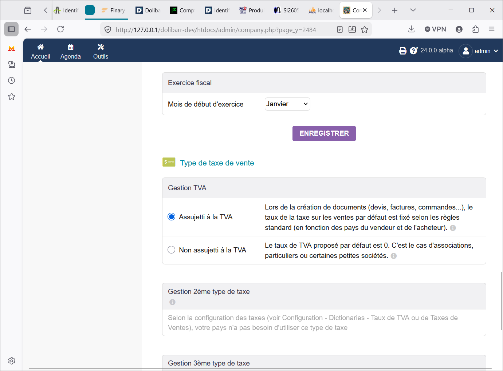Click the info icon under Gestion 2ème type de taxe
This screenshot has width=503, height=371.
(172, 302)
